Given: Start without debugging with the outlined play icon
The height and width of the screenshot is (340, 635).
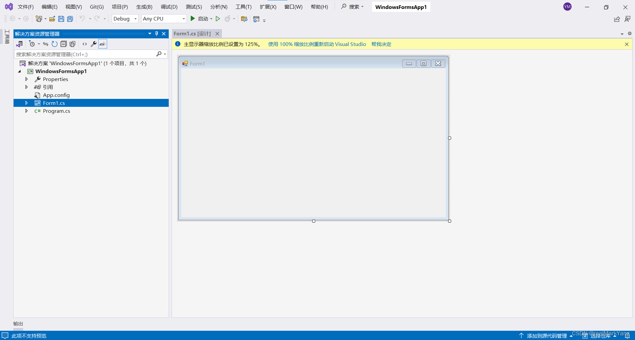Looking at the screenshot, I should (218, 19).
